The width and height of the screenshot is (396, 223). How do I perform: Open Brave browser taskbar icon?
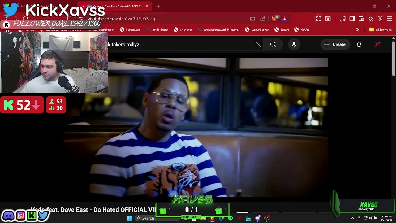pyautogui.click(x=212, y=218)
